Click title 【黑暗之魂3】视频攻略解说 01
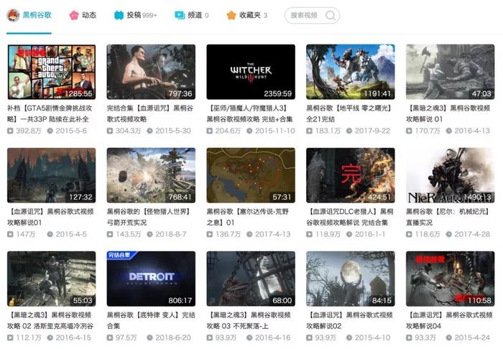 point(448,113)
